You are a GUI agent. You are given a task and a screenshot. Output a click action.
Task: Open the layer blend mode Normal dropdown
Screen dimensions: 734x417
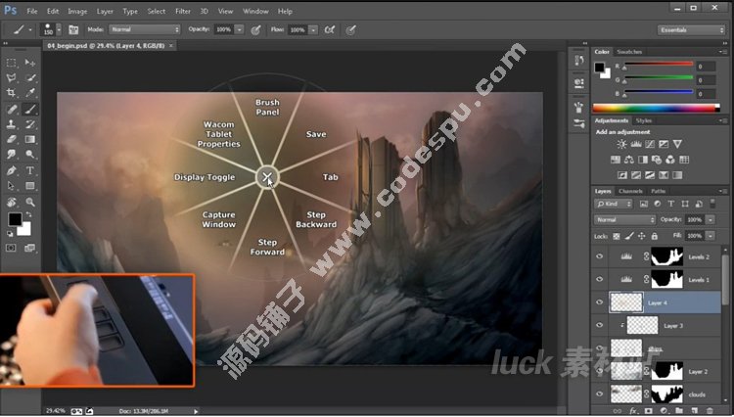(625, 220)
